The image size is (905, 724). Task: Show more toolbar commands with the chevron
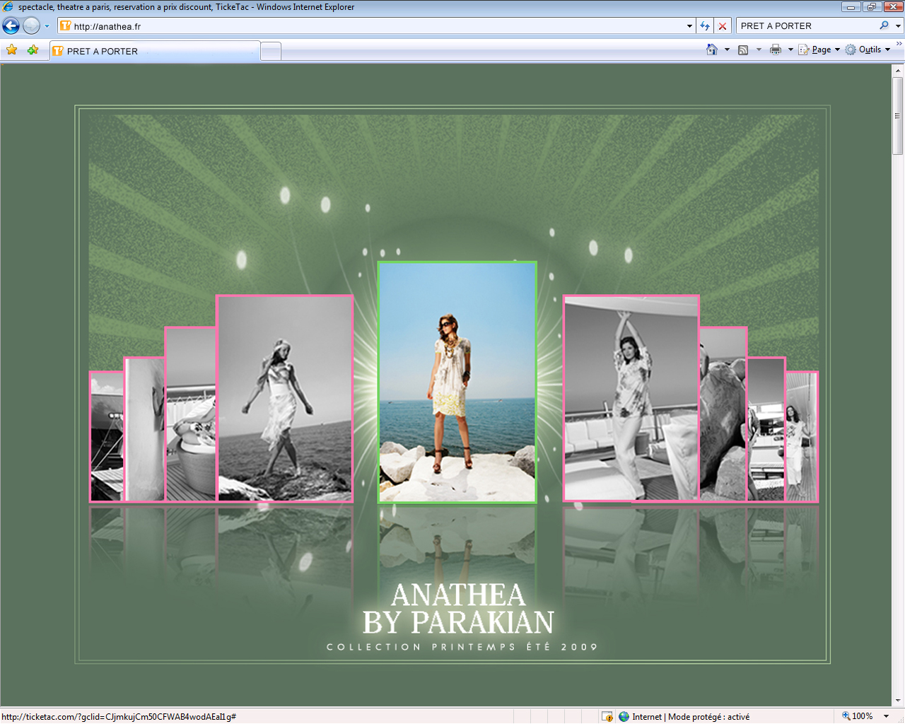coord(899,44)
